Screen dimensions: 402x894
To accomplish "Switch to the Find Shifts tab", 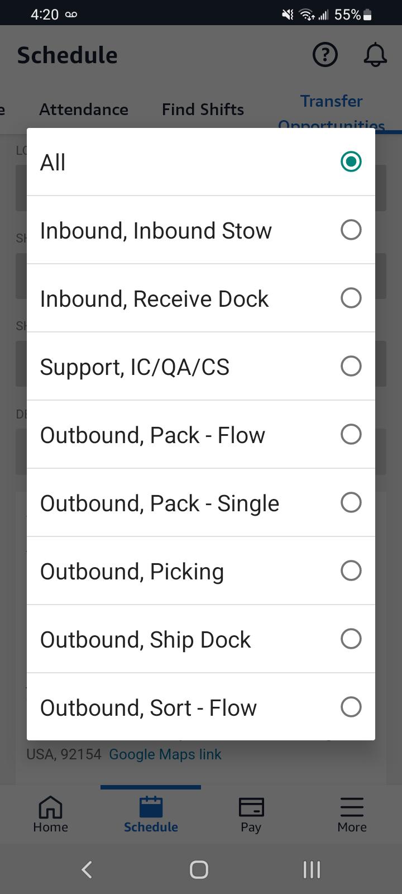I will pos(203,110).
